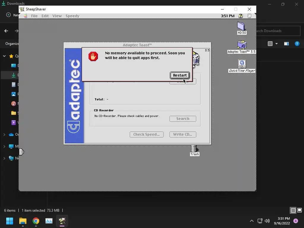Image resolution: width=304 pixels, height=228 pixels.
Task: Minimize the SheepShaver window
Action: [x=222, y=9]
